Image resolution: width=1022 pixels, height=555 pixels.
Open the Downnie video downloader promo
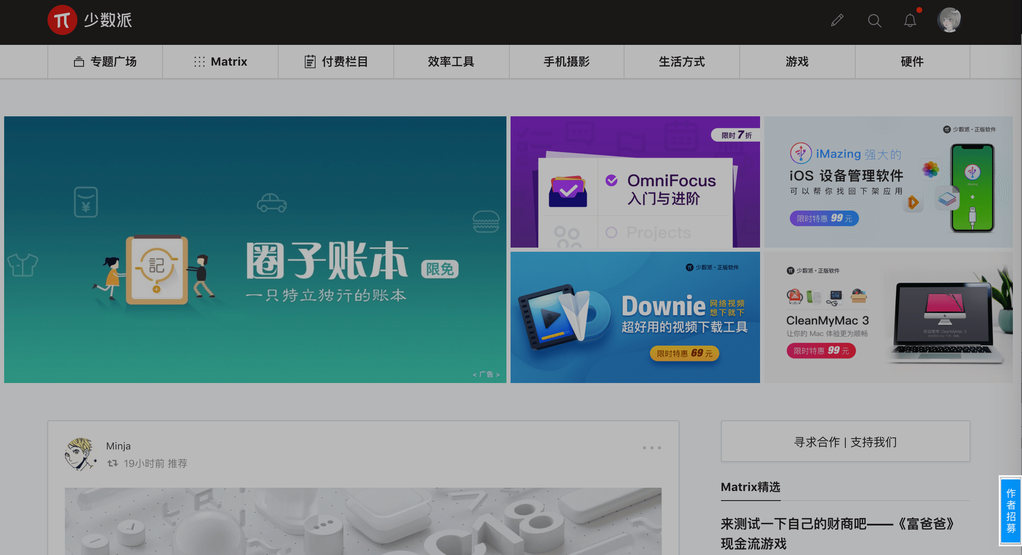click(635, 317)
